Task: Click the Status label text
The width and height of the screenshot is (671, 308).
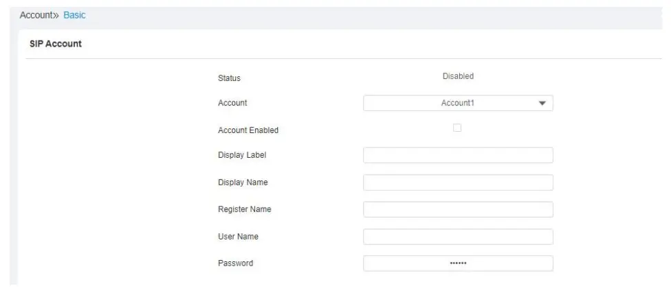Action: click(229, 78)
